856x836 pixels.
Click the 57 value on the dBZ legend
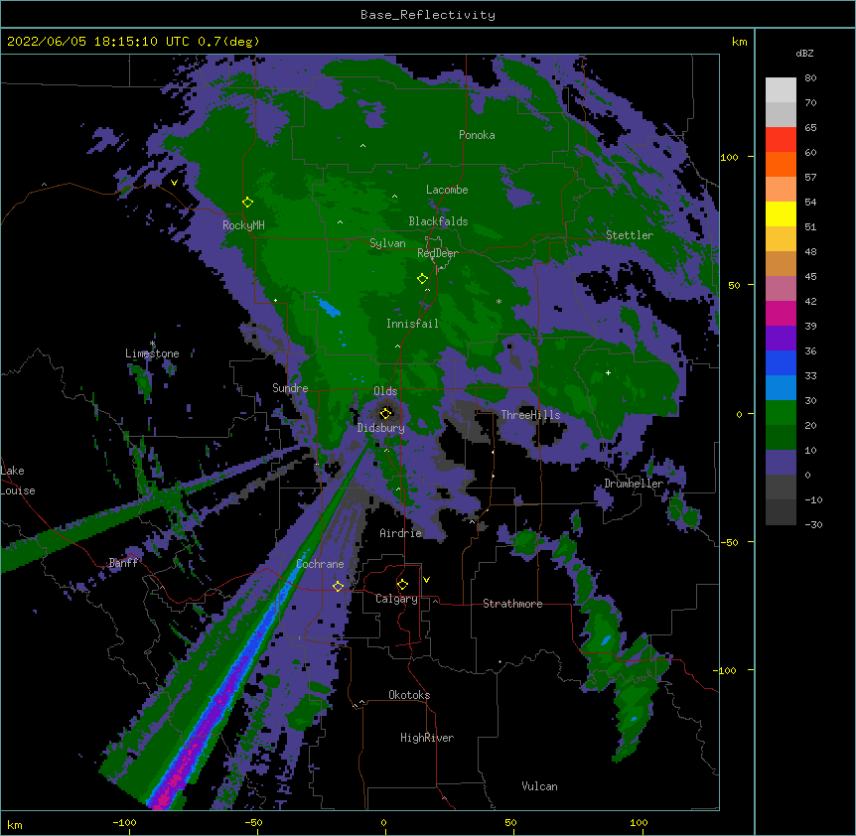pos(810,178)
